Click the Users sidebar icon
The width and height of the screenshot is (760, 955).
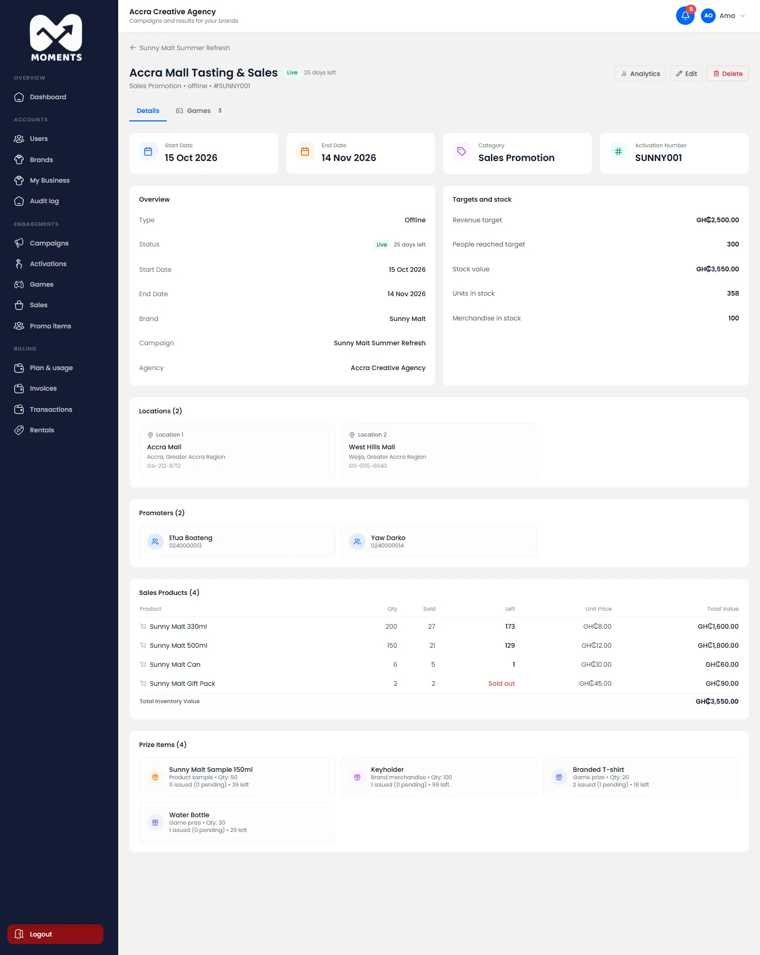click(19, 139)
